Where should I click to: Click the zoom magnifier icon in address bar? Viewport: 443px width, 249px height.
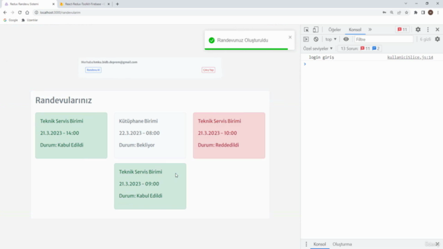point(392,12)
